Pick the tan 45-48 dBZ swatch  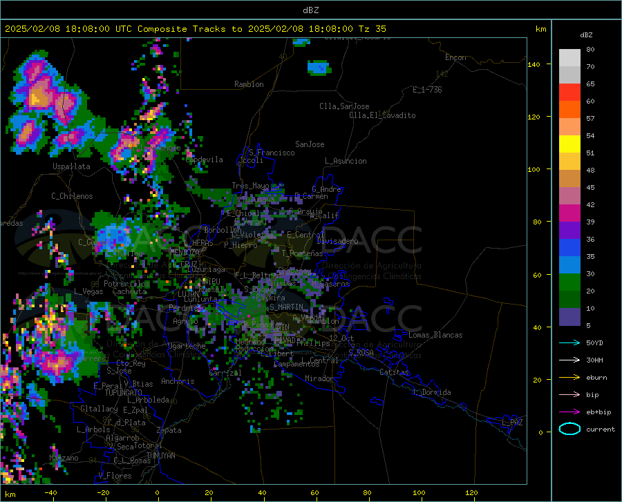569,179
